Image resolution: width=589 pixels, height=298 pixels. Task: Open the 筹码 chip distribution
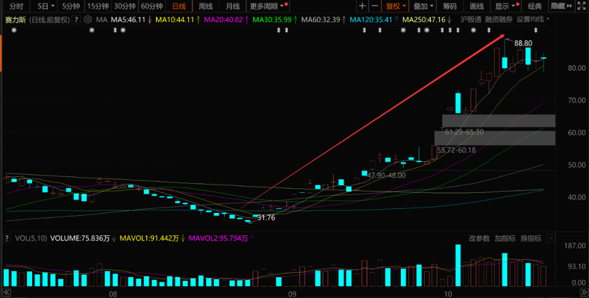point(449,6)
